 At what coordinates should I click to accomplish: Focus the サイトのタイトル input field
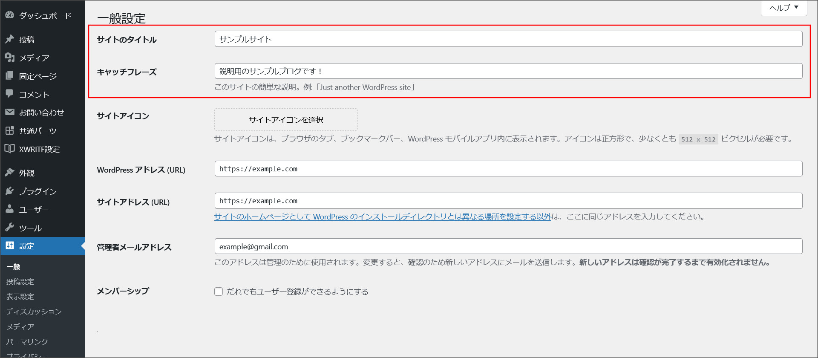(x=508, y=39)
